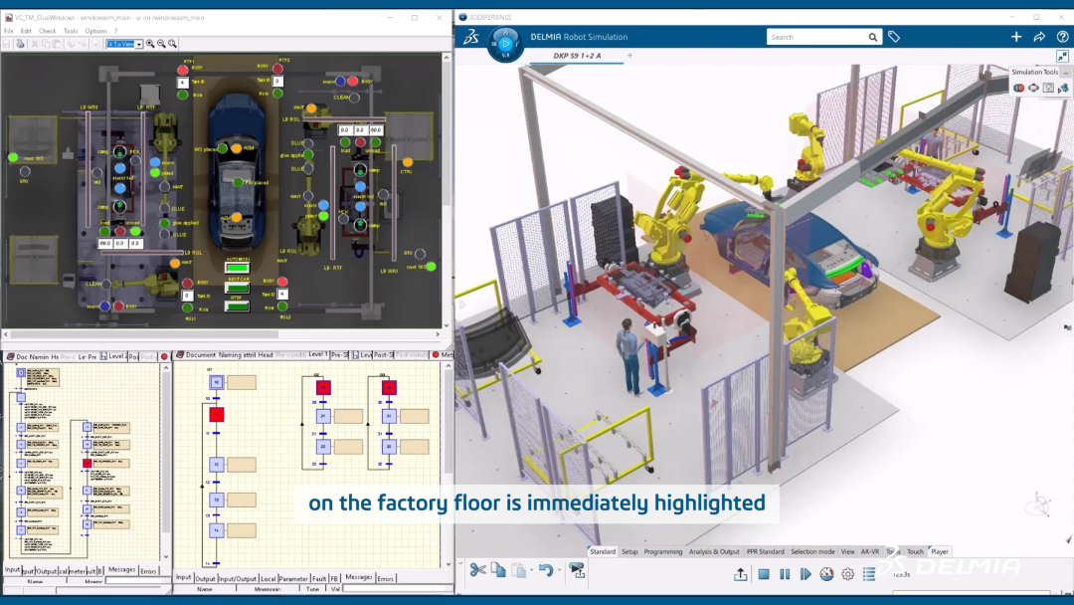Select Input/Output tab in right sequence pane
Image resolution: width=1074 pixels, height=605 pixels.
tap(237, 578)
